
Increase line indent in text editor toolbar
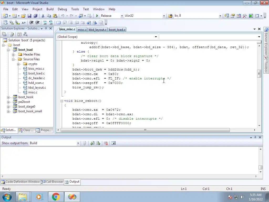(x=37, y=23)
